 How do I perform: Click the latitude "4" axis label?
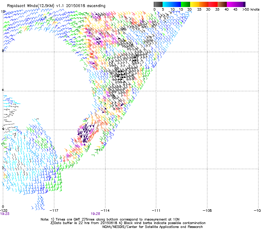click(x=3, y=129)
